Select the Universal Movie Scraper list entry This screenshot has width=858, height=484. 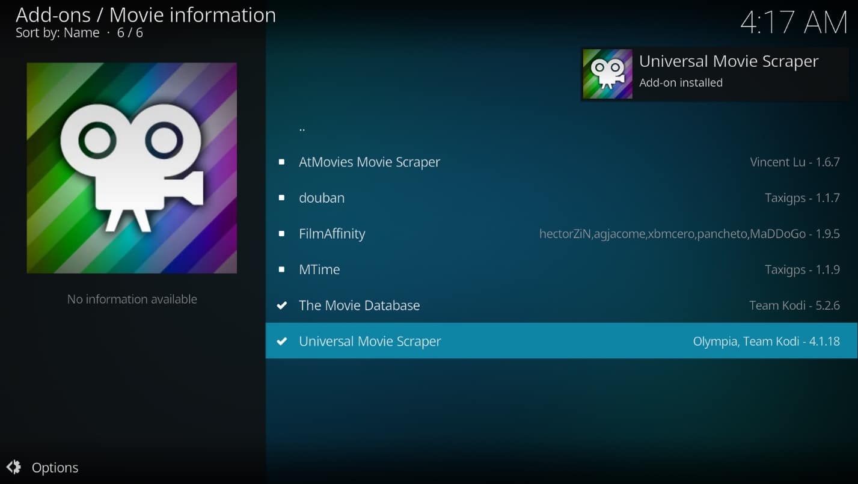click(x=370, y=341)
